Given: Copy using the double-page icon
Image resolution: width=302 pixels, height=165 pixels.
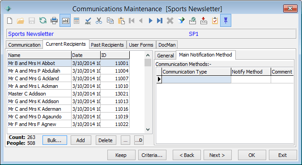Looking at the screenshot, I should click(110, 21).
